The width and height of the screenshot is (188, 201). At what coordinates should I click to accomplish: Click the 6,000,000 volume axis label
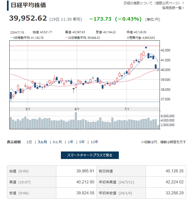(x=168, y=116)
